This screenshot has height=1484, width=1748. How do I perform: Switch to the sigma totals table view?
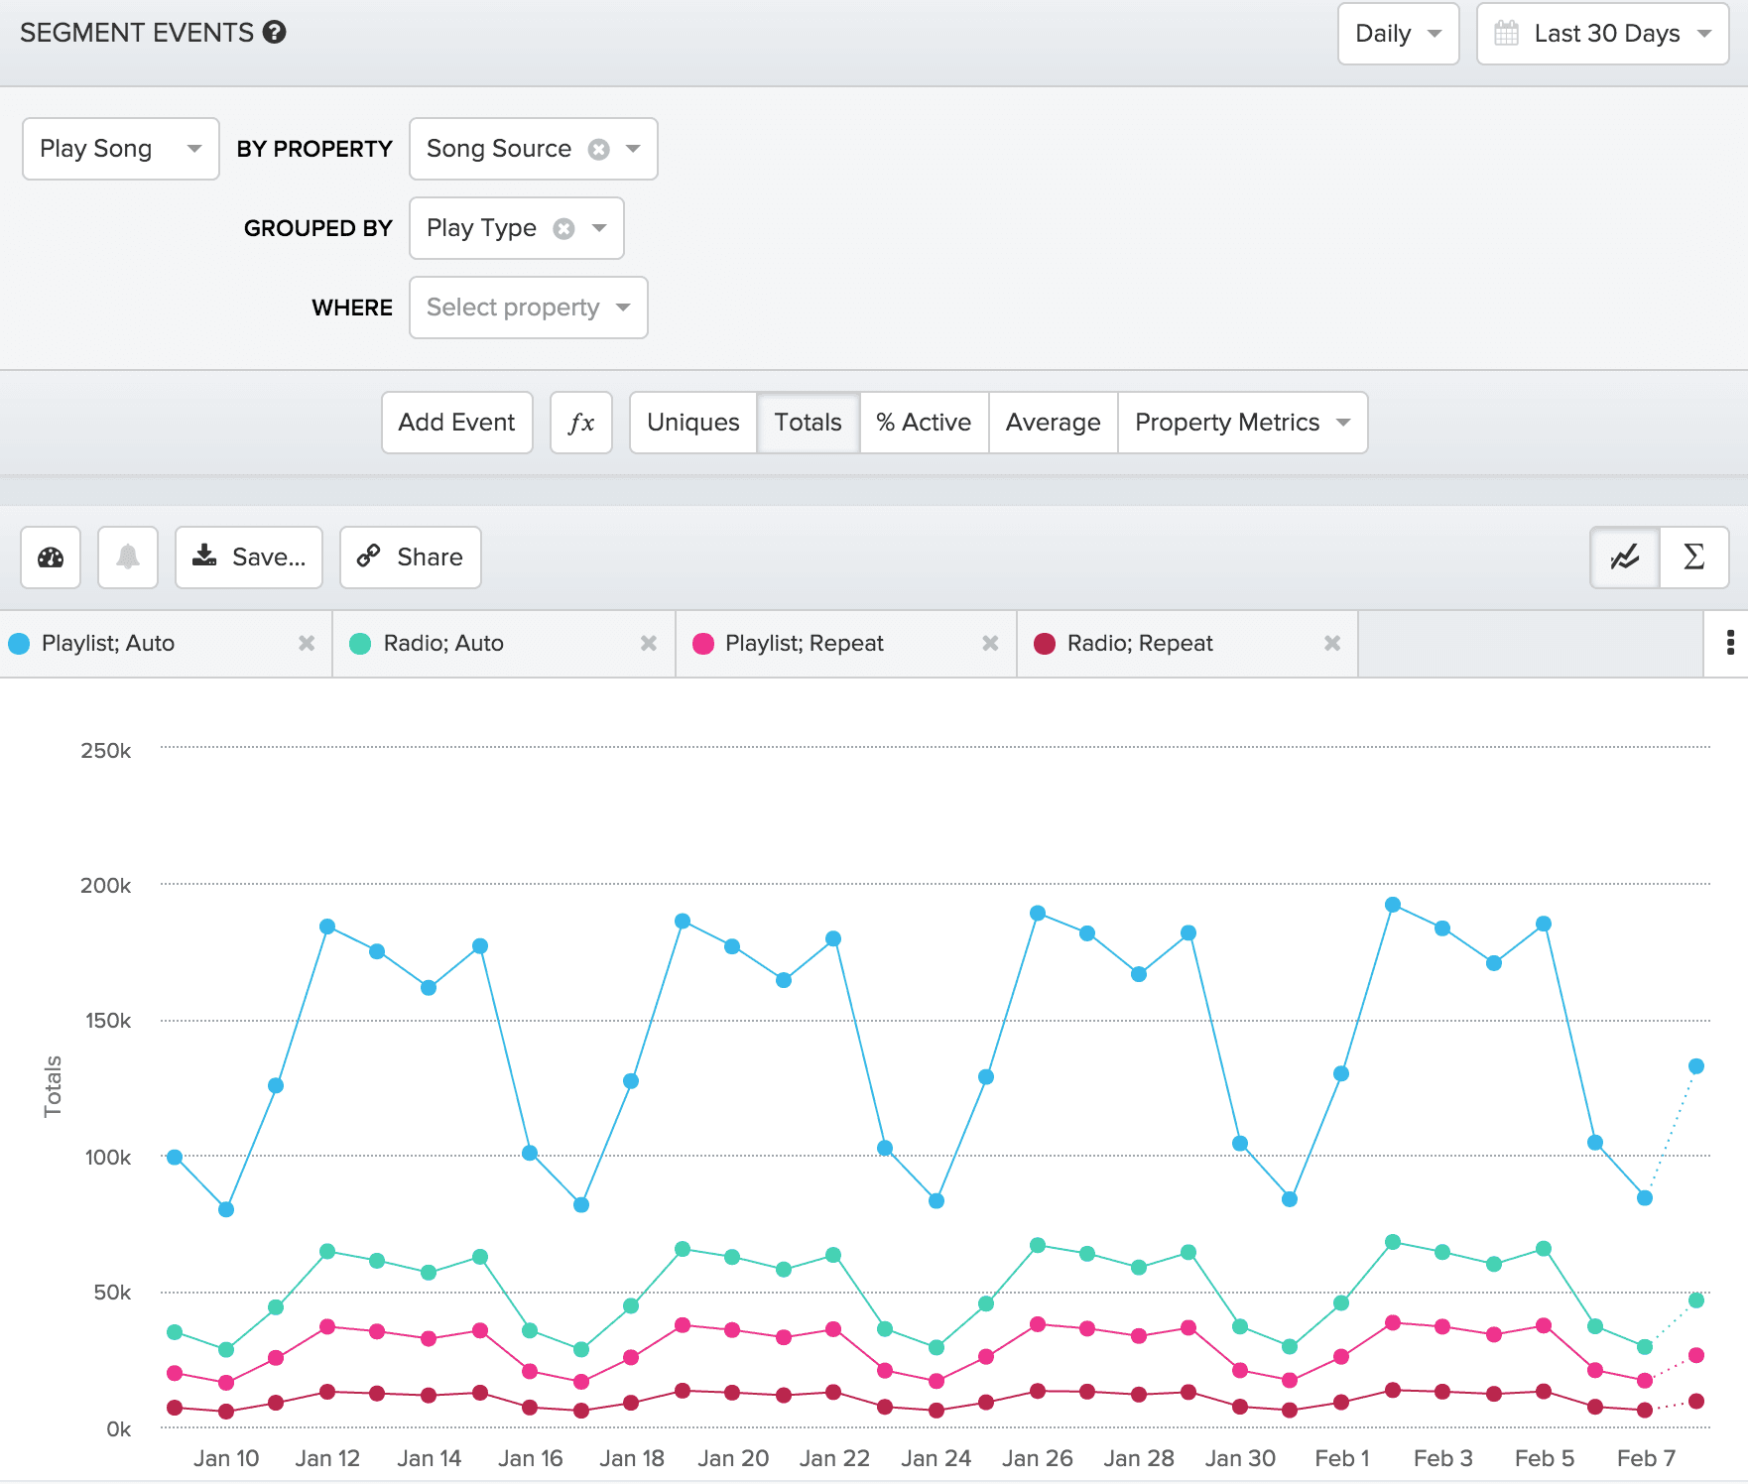pyautogui.click(x=1694, y=557)
